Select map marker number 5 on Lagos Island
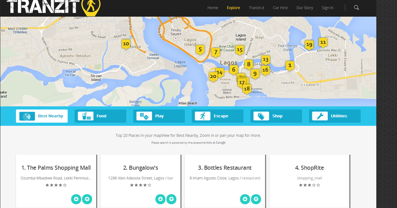 point(200,49)
